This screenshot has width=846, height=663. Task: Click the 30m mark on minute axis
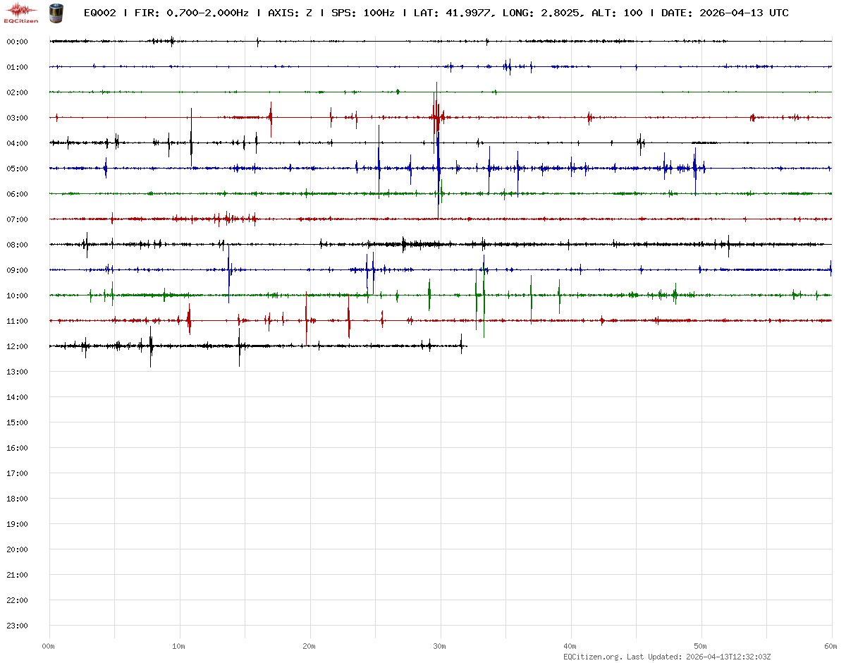[440, 646]
